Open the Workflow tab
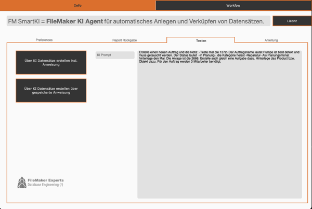Image resolution: width=312 pixels, height=209 pixels. (x=233, y=5)
